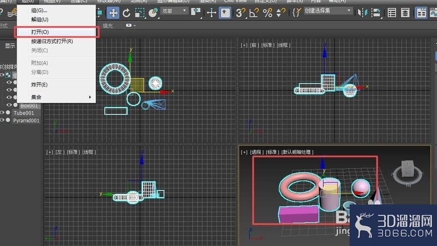437x246 pixels.
Task: Toggle the Layer Explorer icon
Action: coord(405,13)
